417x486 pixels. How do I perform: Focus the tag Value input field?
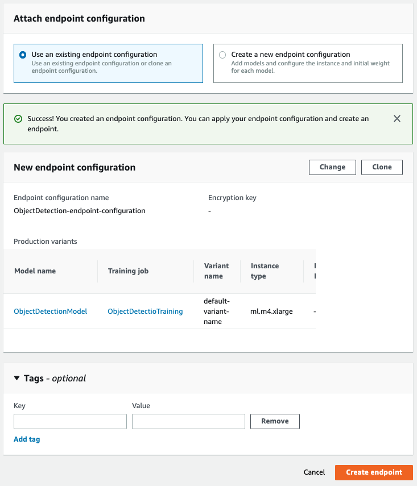pos(188,421)
